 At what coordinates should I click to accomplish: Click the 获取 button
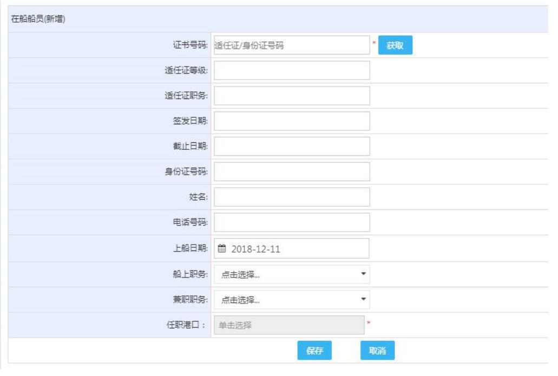pyautogui.click(x=395, y=45)
